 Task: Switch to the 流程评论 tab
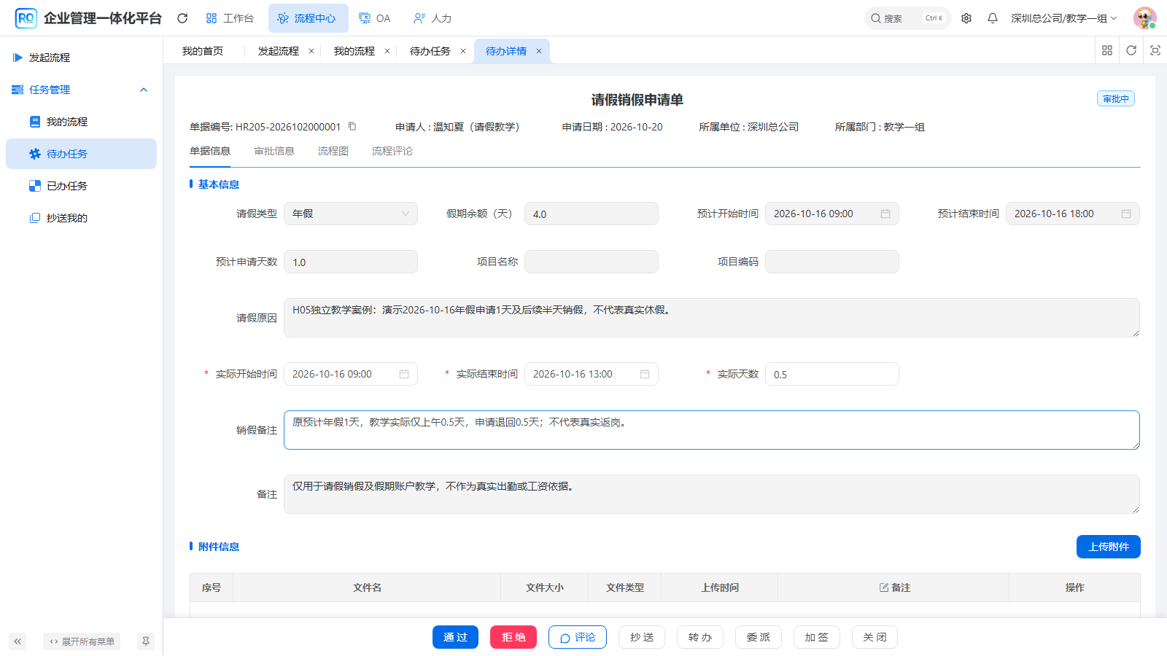click(392, 151)
